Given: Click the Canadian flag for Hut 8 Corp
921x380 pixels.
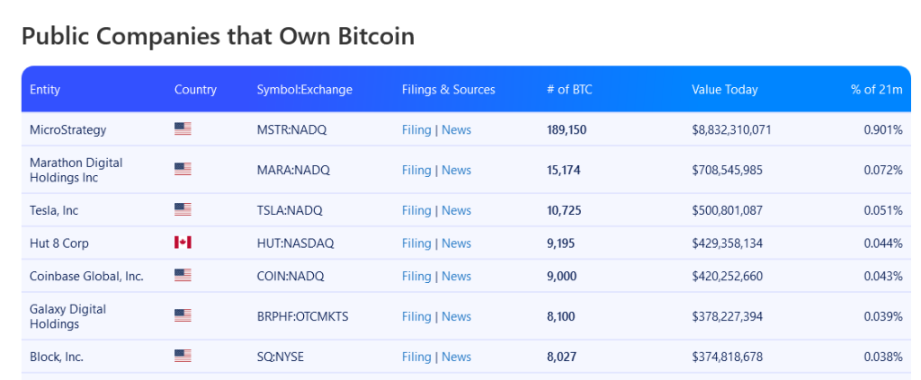Looking at the screenshot, I should [x=183, y=243].
